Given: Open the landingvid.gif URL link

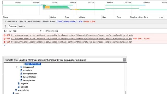Looking at the screenshot, I should coord(71,39).
